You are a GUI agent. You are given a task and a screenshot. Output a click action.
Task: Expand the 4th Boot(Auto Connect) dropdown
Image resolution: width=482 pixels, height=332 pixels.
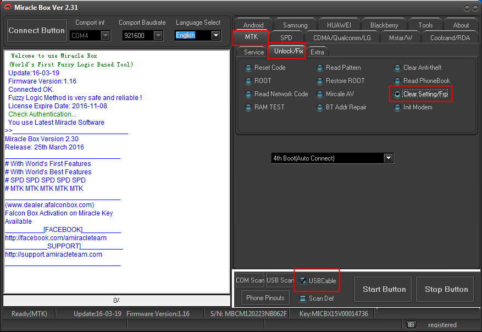click(389, 158)
